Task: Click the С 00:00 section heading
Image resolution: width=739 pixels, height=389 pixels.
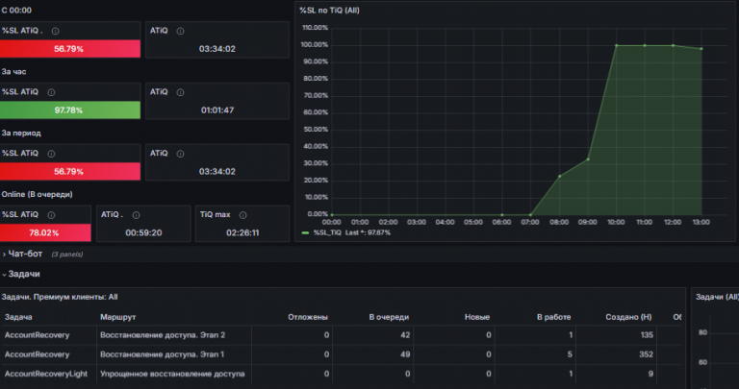Action: [x=16, y=11]
